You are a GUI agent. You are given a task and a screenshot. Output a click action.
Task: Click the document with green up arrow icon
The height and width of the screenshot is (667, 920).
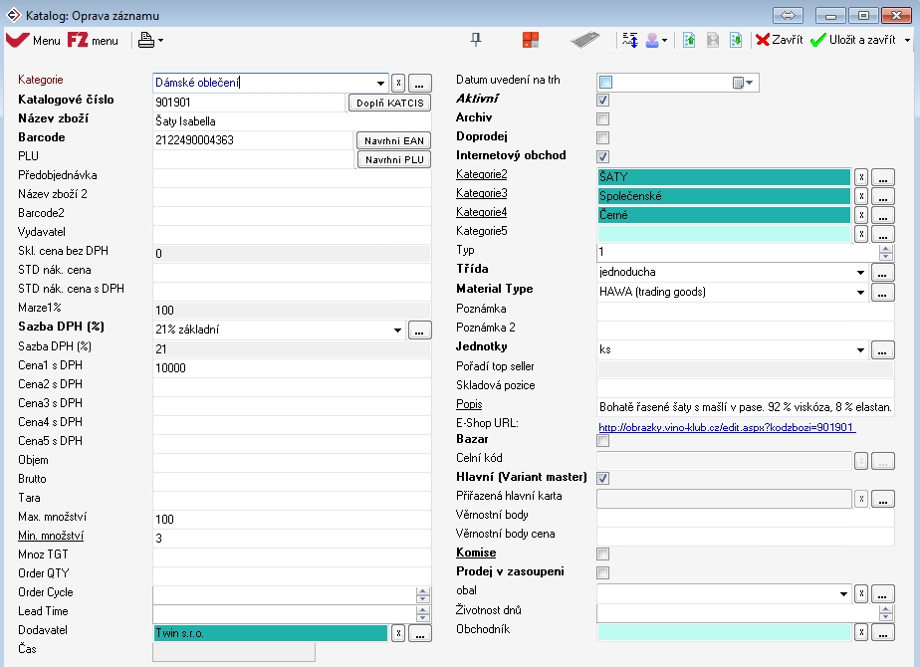(x=689, y=40)
